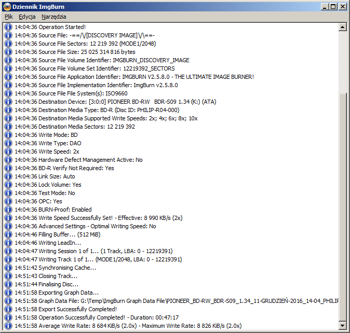Click info icon beside Writing LeadIn
The height and width of the screenshot is (333, 350).
coord(8,243)
